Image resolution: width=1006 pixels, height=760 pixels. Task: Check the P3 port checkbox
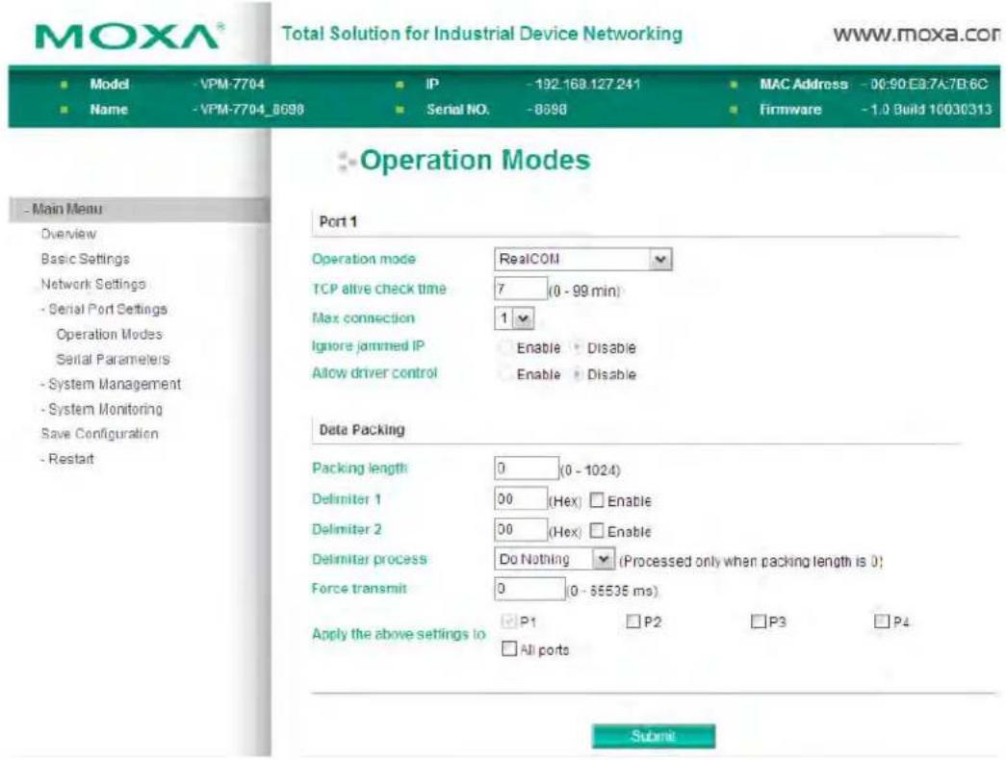pos(759,621)
